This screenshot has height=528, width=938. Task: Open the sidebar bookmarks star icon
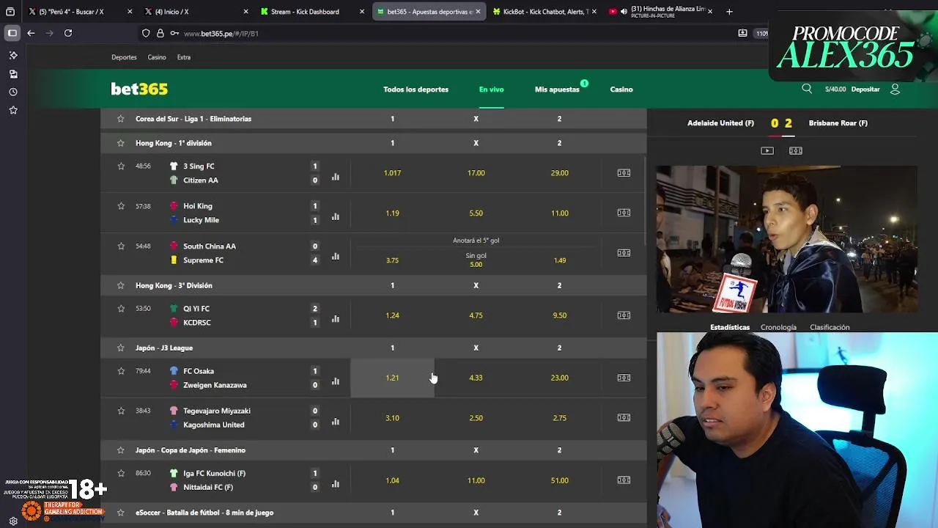point(13,110)
